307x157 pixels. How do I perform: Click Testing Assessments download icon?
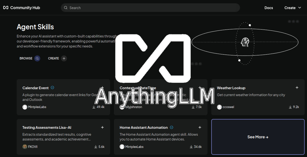tap(96, 147)
